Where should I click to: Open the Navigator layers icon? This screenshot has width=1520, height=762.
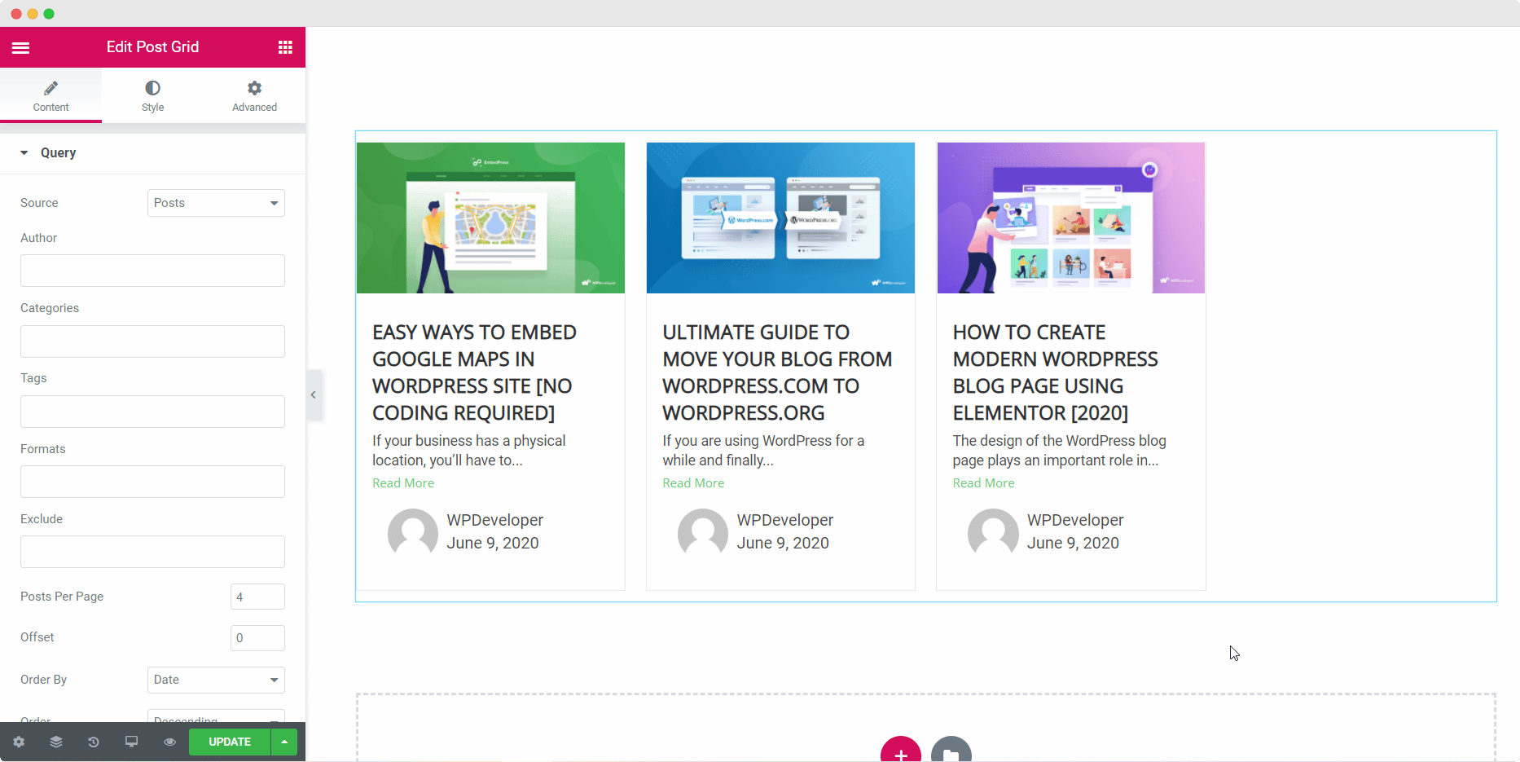click(56, 742)
